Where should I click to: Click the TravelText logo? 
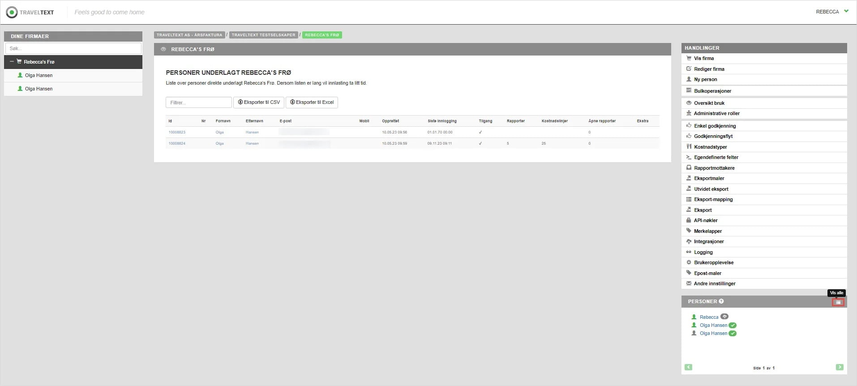(30, 12)
